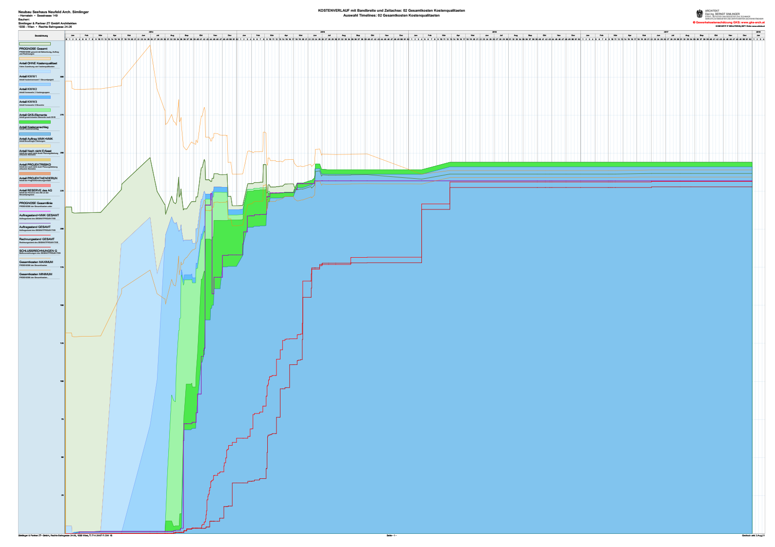Screen dimensions: 775x547
Task: Click the Rechnungsstand GESAMT red line marker
Action: [x=35, y=236]
